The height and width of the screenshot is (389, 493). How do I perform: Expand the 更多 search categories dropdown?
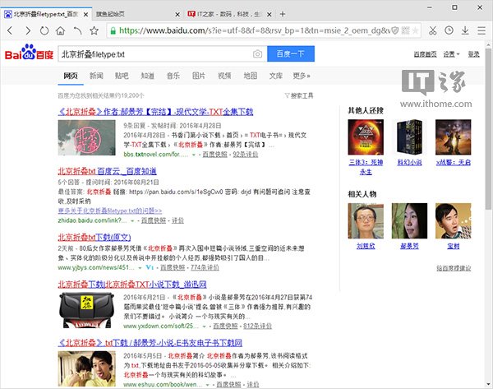pyautogui.click(x=302, y=76)
